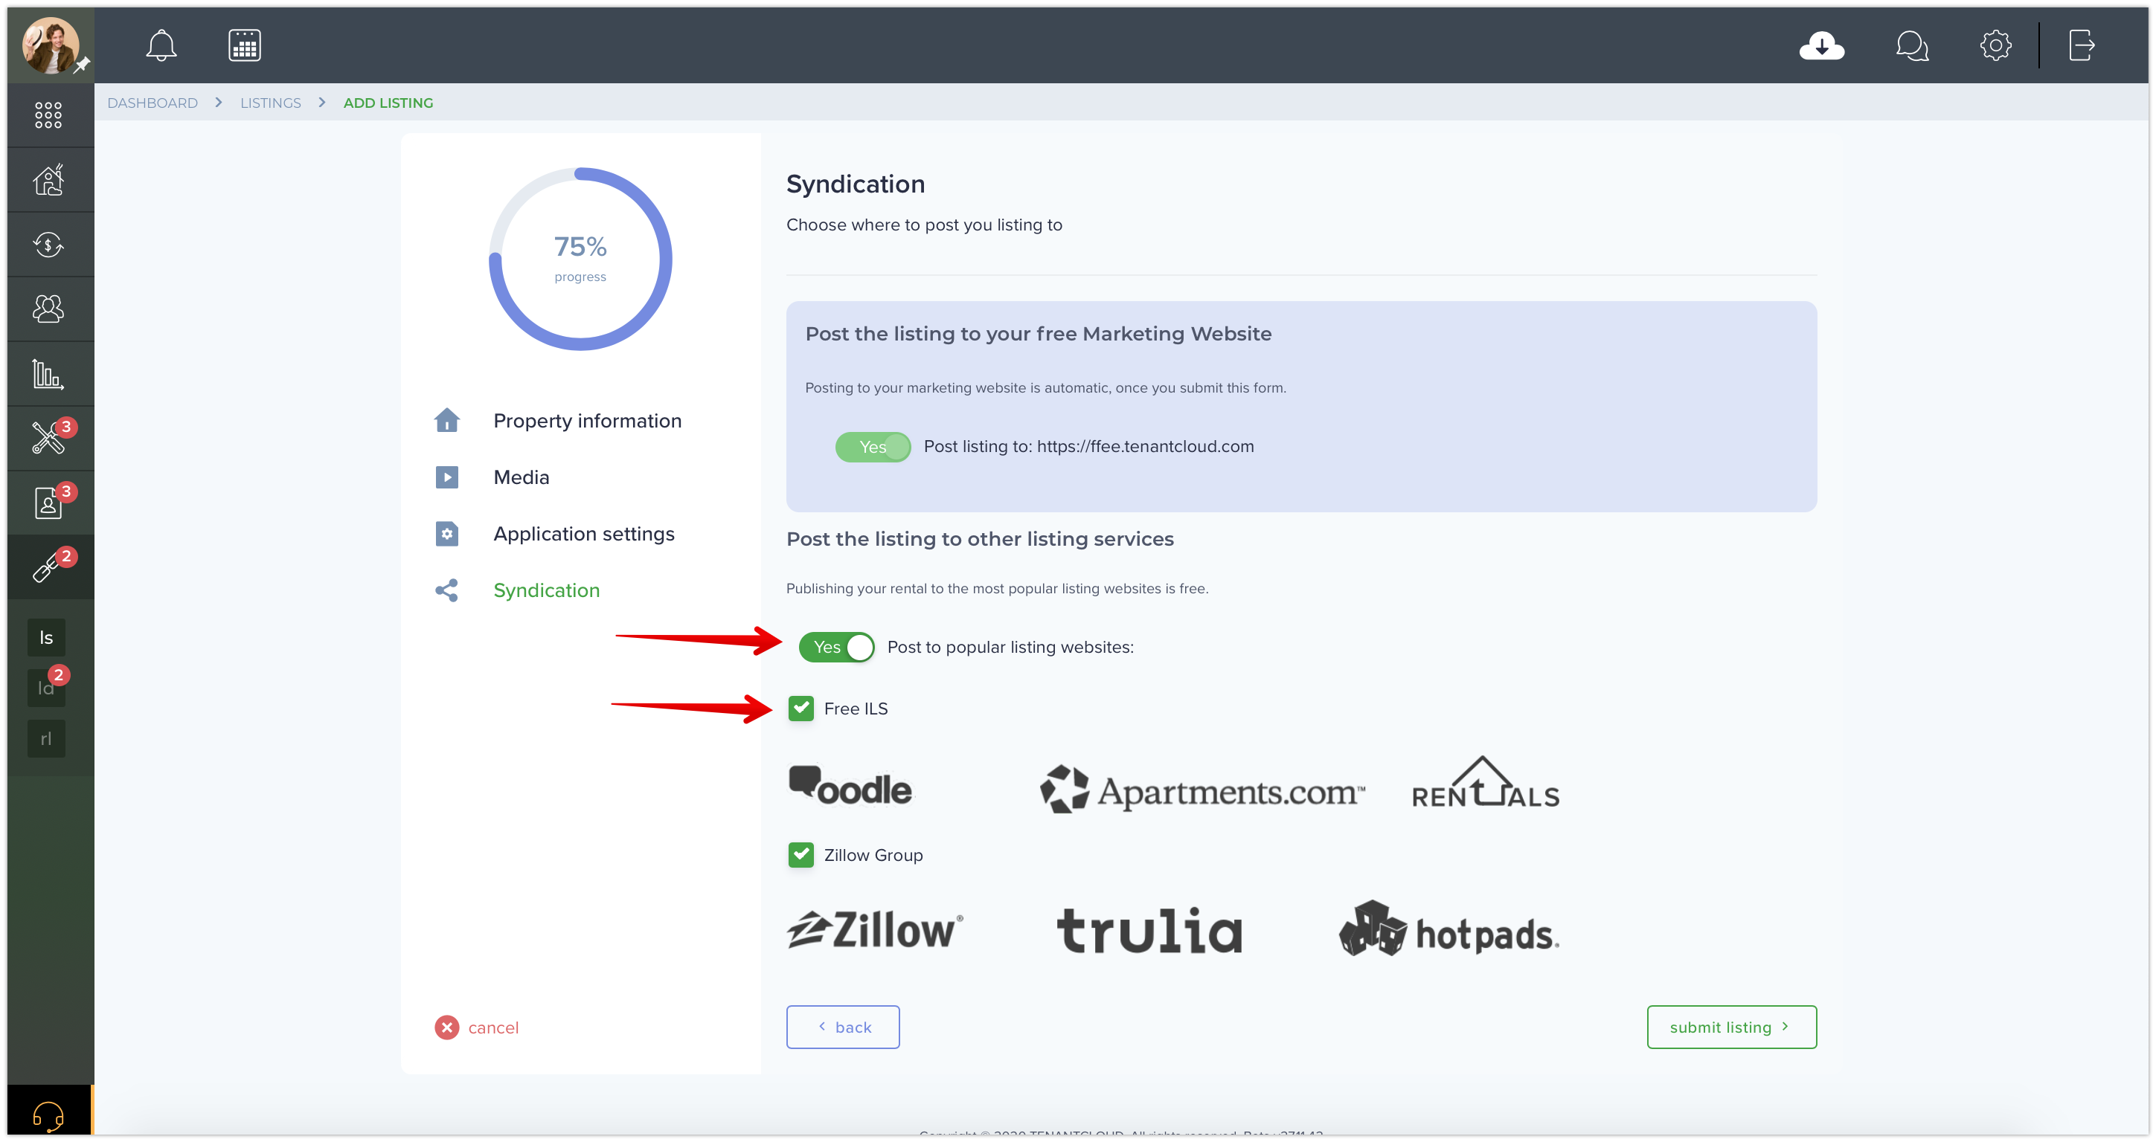
Task: Select the 'rl' sidebar shortcut
Action: (46, 739)
